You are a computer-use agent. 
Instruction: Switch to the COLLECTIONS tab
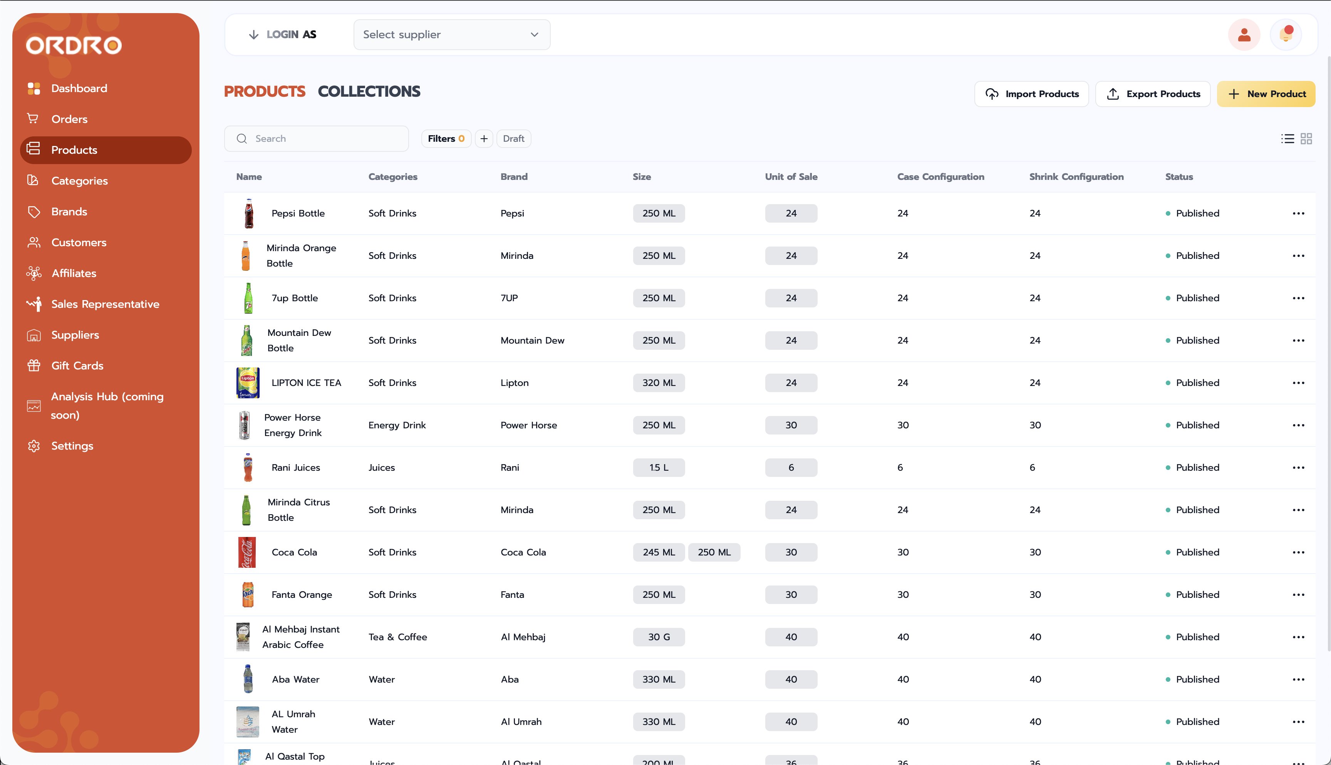[x=369, y=91]
